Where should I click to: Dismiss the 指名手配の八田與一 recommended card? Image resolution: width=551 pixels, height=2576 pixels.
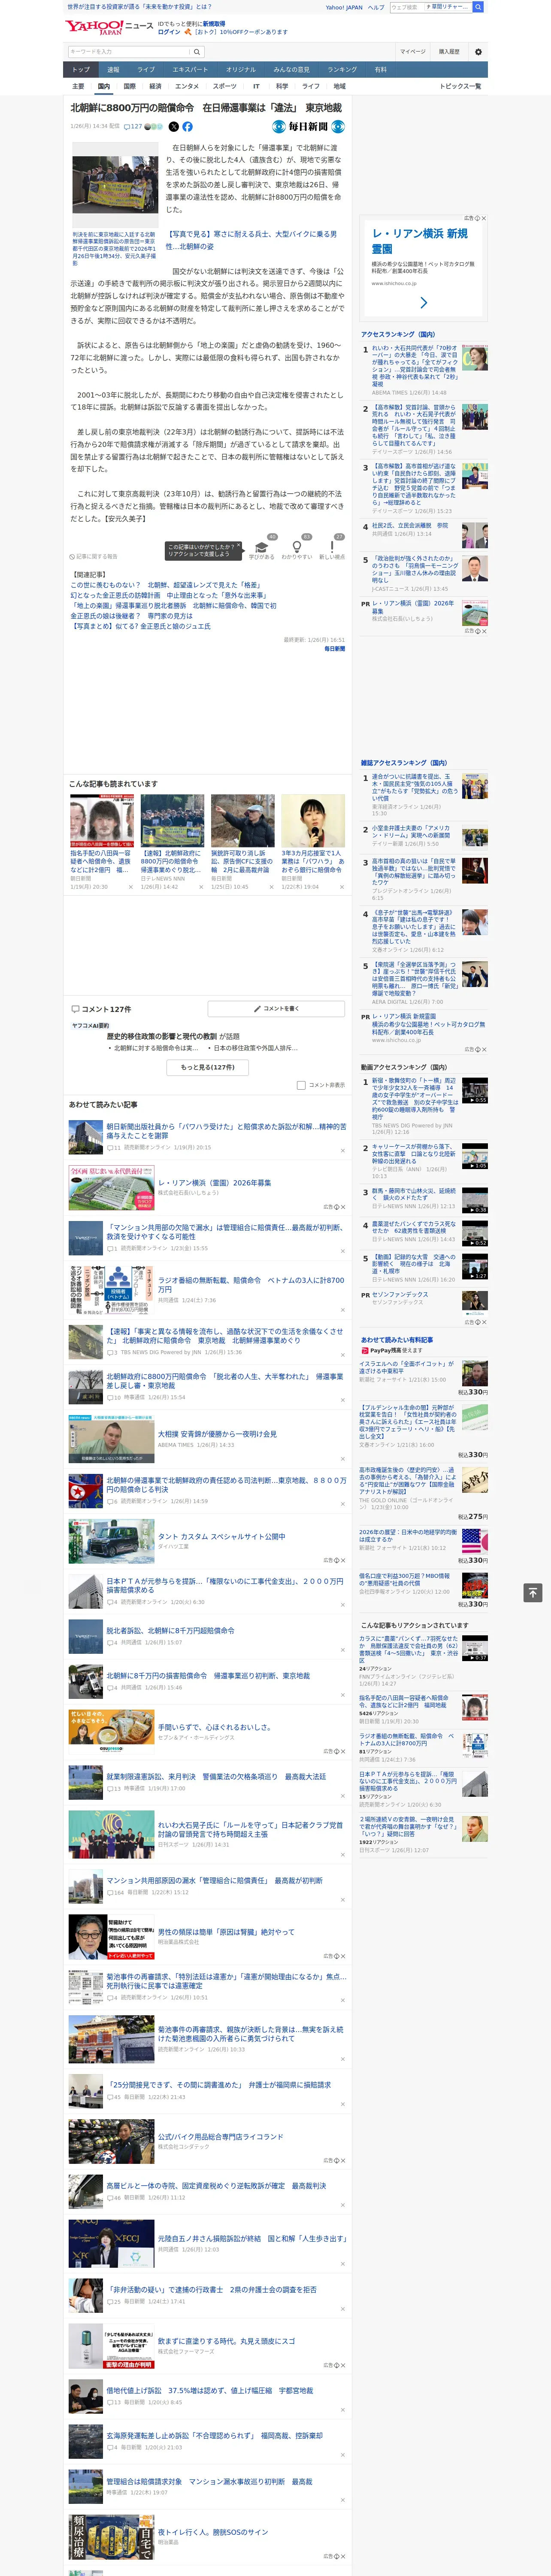[130, 886]
